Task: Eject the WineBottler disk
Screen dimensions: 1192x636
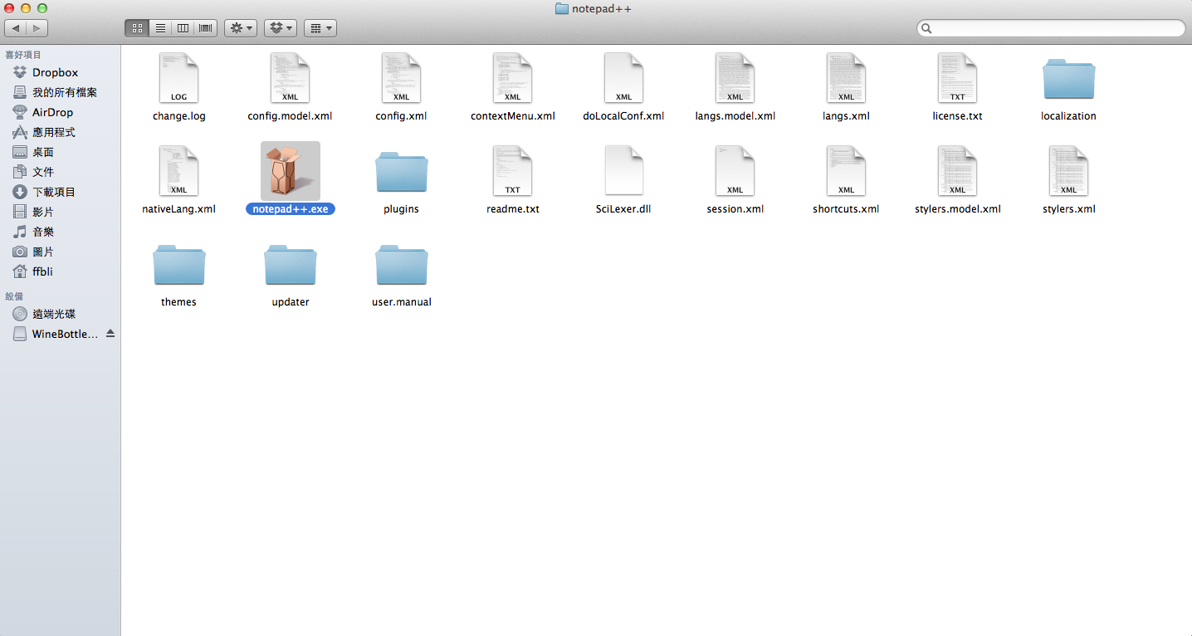Action: click(x=112, y=334)
